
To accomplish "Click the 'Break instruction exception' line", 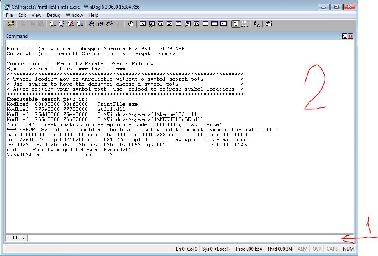I will (114, 124).
